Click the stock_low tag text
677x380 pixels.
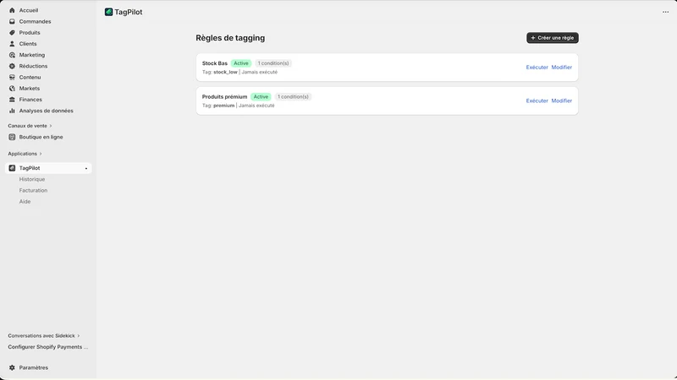[x=225, y=72]
